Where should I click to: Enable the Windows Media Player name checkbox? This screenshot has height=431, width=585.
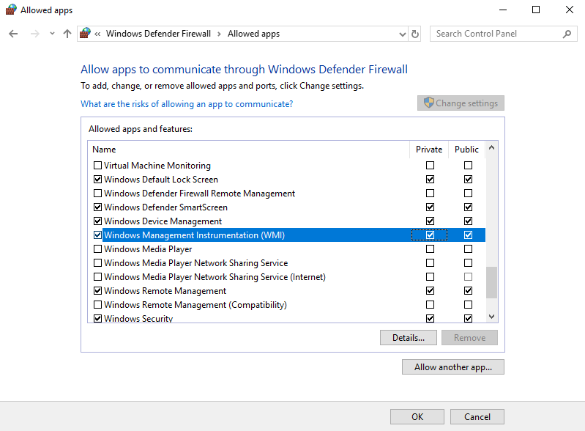(98, 248)
